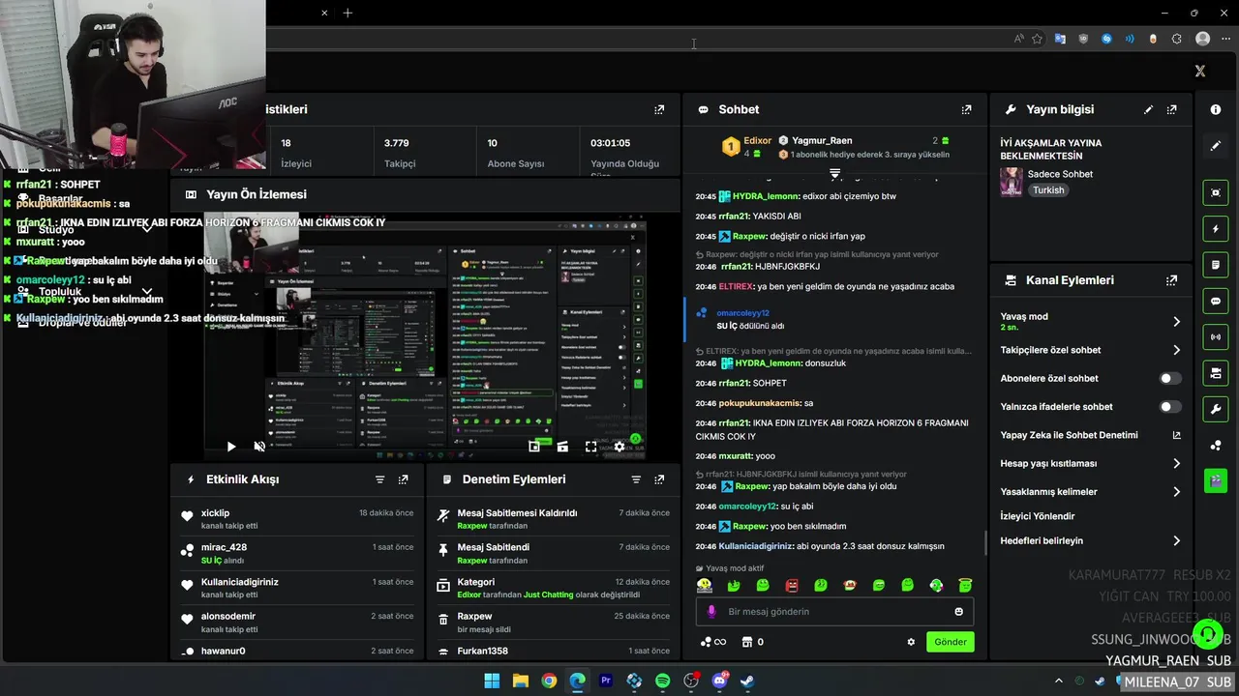This screenshot has height=696, width=1239.
Task: Toggle theater mode in stream preview
Action: (x=562, y=447)
